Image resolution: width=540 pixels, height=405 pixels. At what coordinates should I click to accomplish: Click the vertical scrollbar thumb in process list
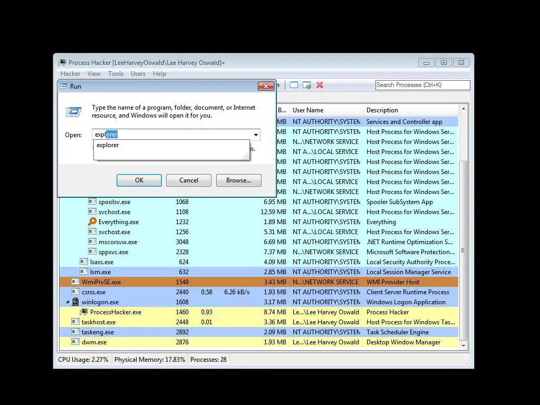pos(464,250)
